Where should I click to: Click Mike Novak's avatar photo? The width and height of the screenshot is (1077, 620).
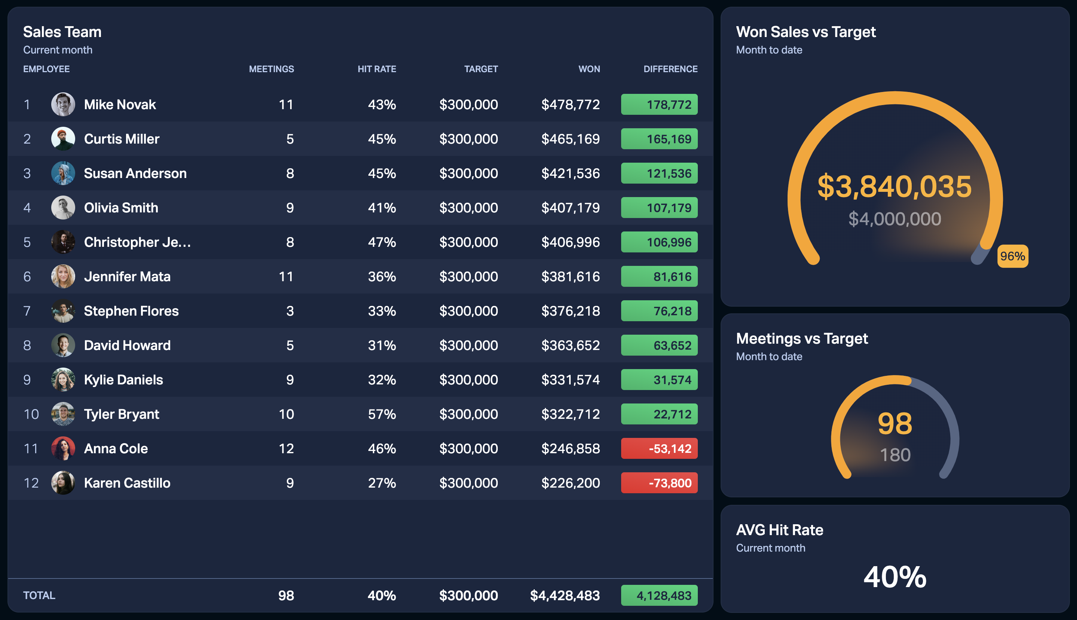pos(63,104)
